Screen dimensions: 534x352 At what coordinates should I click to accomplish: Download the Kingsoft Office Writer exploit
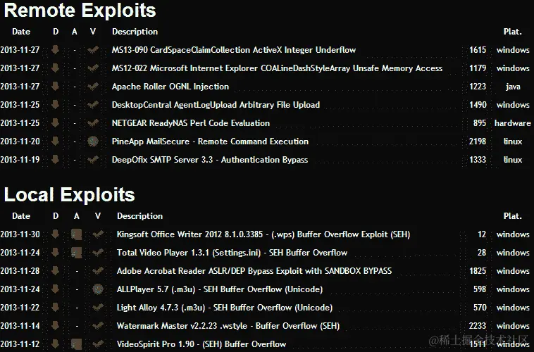(55, 234)
